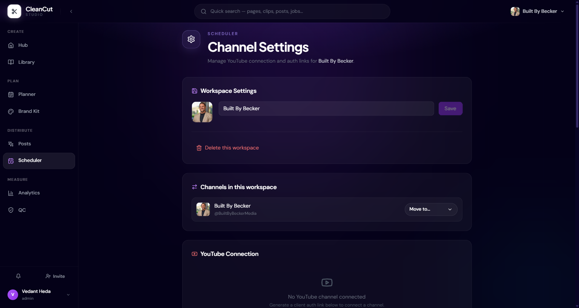Open Brand Kit from sidebar

[39, 111]
